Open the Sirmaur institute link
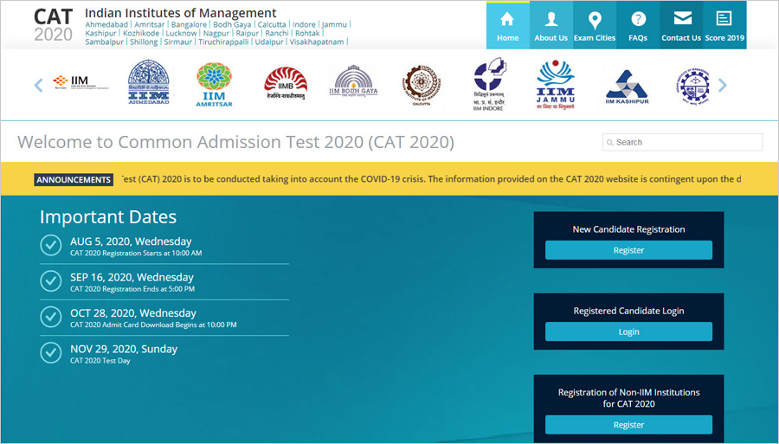The image size is (779, 444). 177,42
